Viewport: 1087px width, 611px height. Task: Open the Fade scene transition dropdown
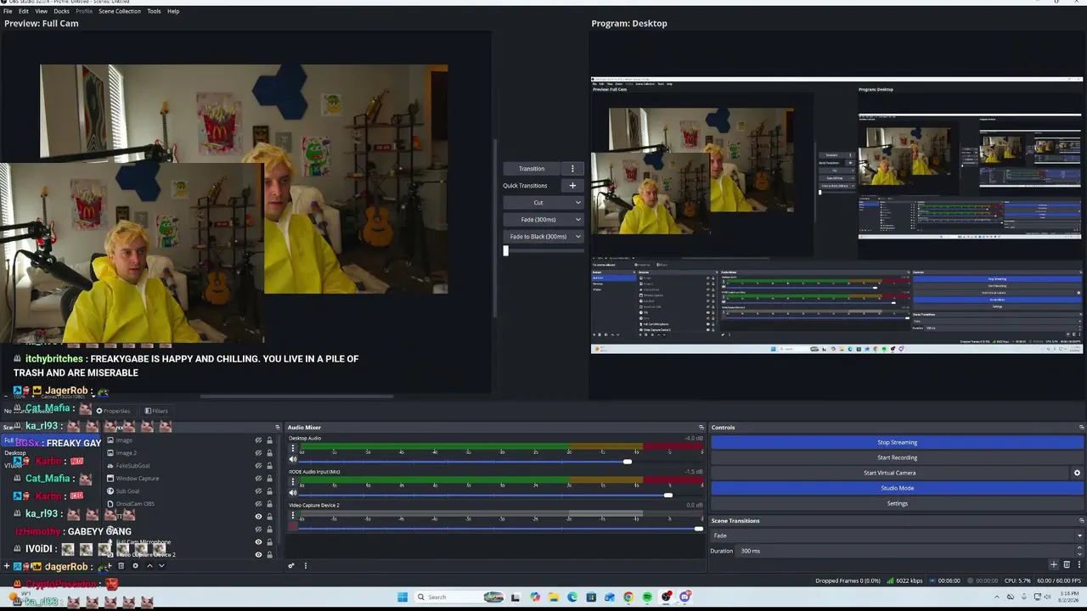(897, 535)
